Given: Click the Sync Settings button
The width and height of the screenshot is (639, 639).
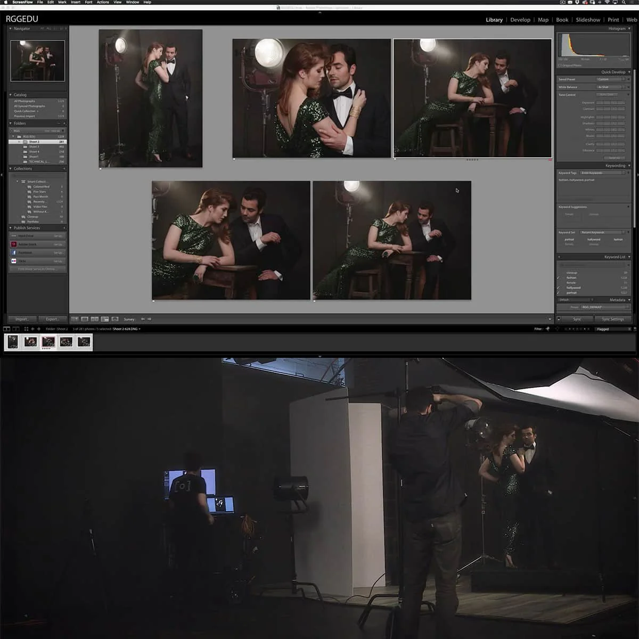Looking at the screenshot, I should coord(613,319).
